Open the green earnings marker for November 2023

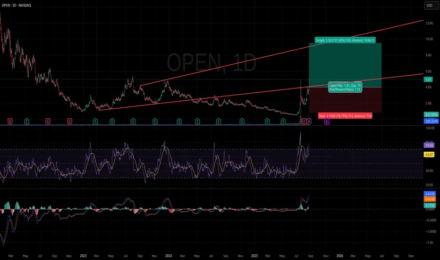click(155, 121)
